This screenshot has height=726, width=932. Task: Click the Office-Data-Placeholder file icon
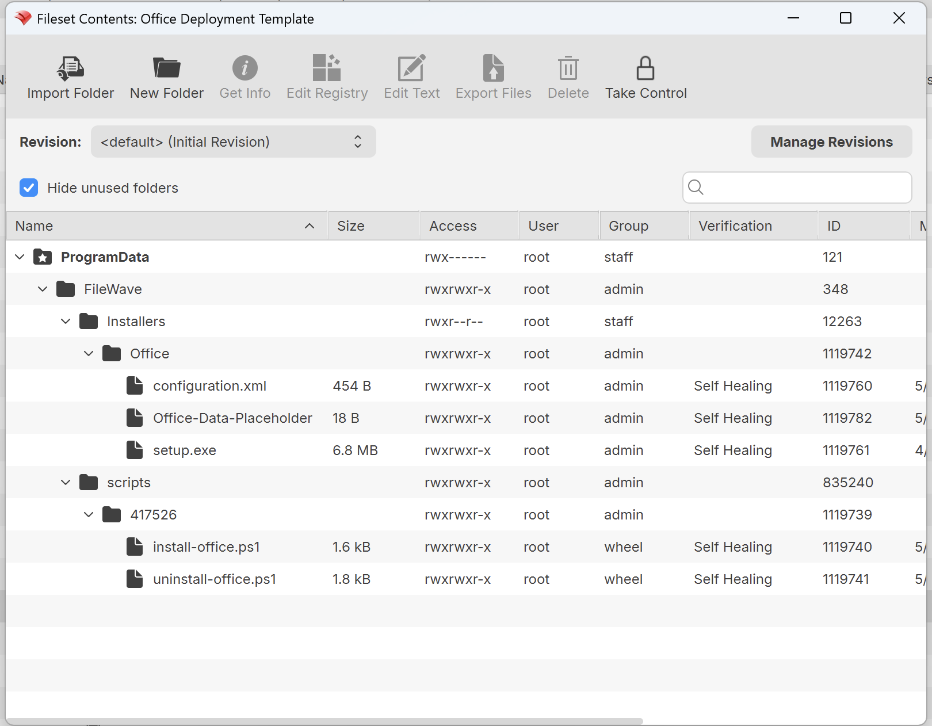pyautogui.click(x=135, y=418)
